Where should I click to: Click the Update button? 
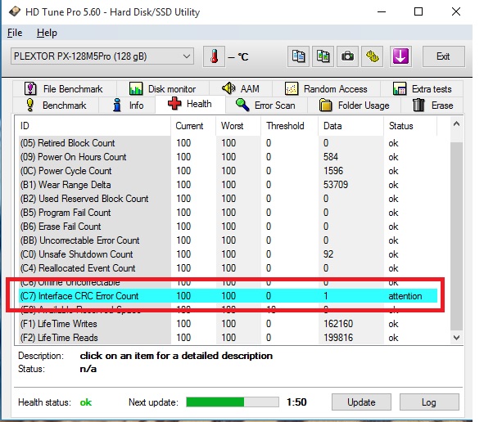tap(362, 402)
